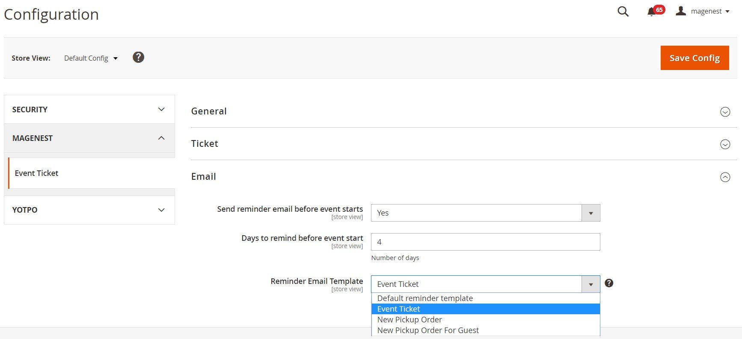Screen dimensions: 742x339
Task: Click the Save Config button
Action: click(x=695, y=58)
